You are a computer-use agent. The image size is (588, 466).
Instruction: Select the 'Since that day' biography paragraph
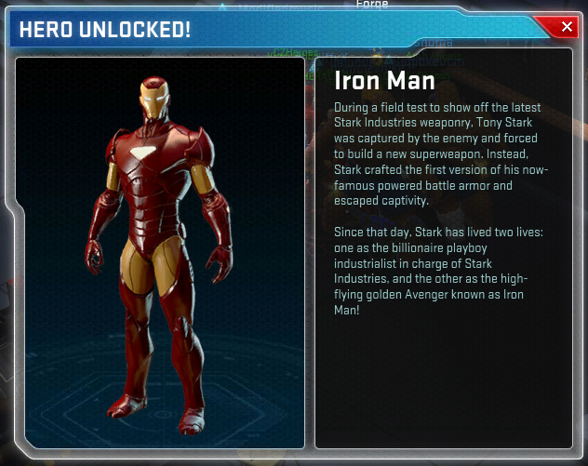438,271
